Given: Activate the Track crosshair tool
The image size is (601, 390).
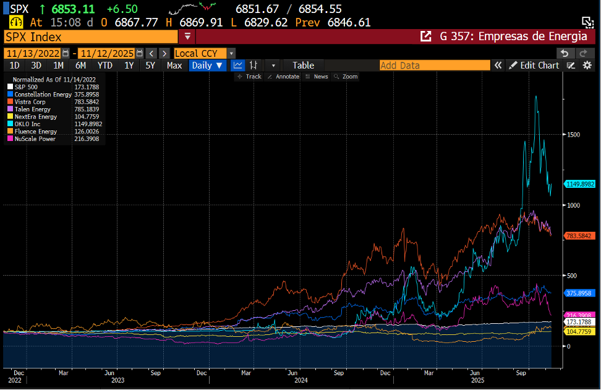Looking at the screenshot, I should click(x=249, y=77).
